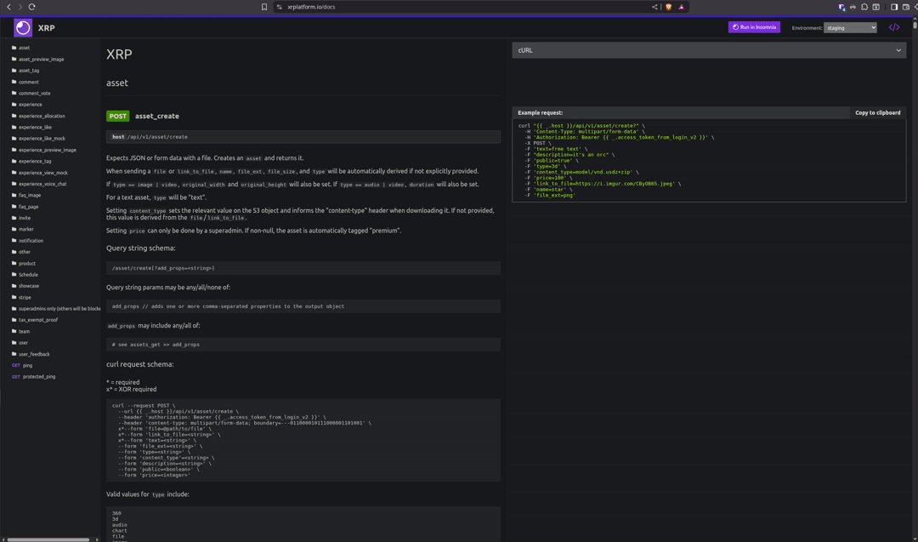This screenshot has height=542, width=918.
Task: Go back with the browser back arrow
Action: [x=8, y=7]
